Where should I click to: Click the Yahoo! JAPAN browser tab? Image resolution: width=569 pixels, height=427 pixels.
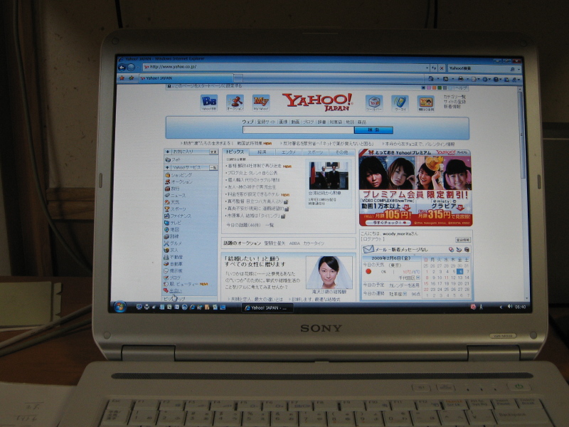(186, 78)
